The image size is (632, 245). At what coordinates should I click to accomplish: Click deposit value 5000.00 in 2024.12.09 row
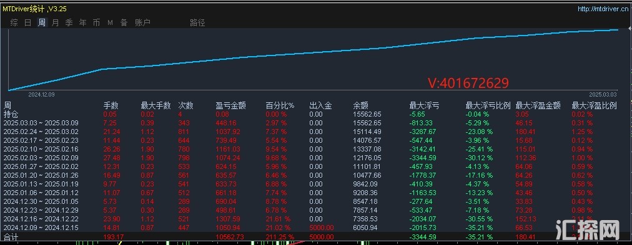pos(321,228)
